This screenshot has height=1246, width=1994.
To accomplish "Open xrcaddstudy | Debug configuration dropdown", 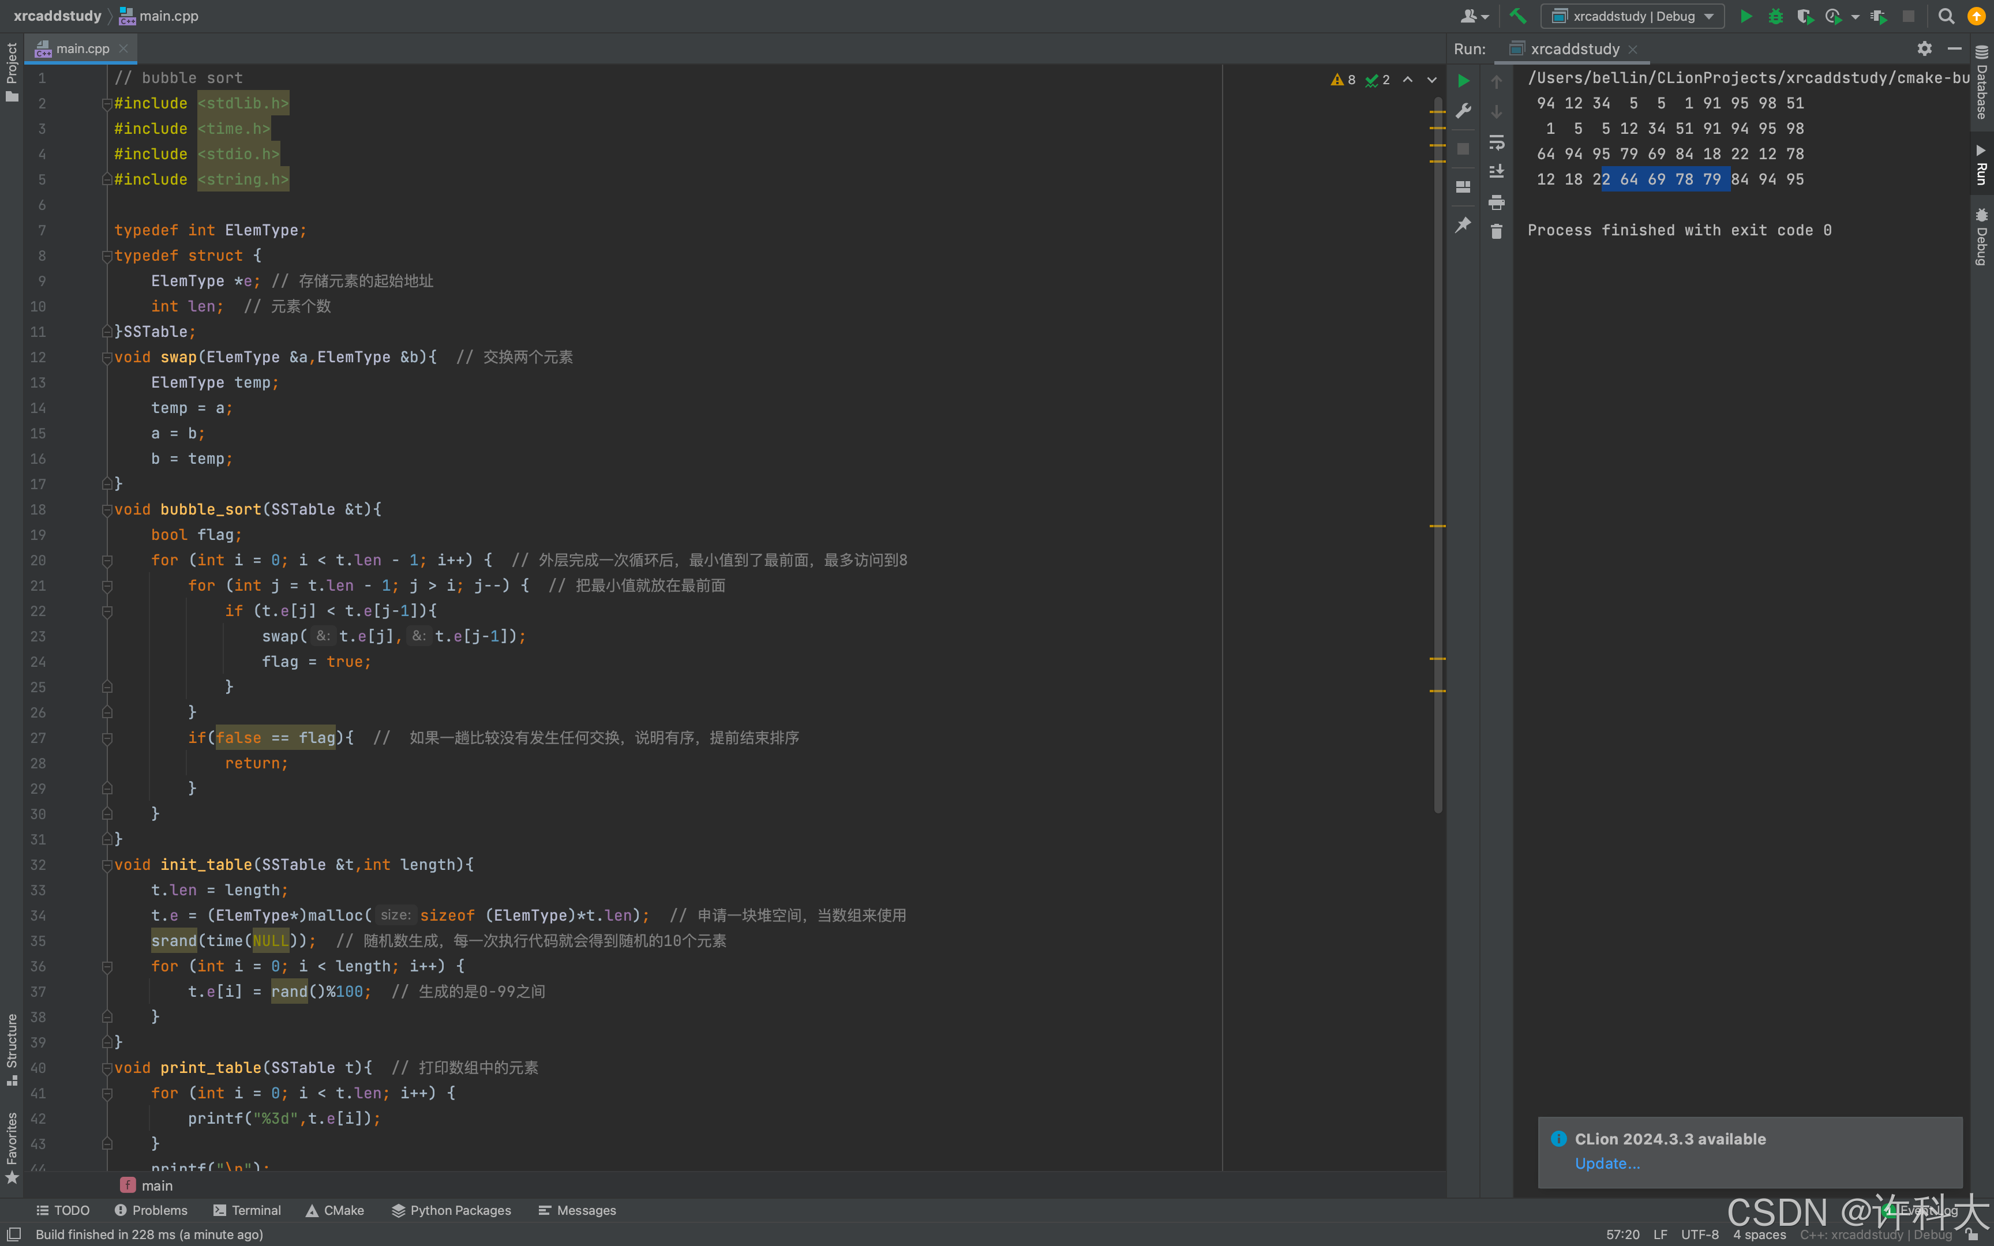I will (1633, 16).
